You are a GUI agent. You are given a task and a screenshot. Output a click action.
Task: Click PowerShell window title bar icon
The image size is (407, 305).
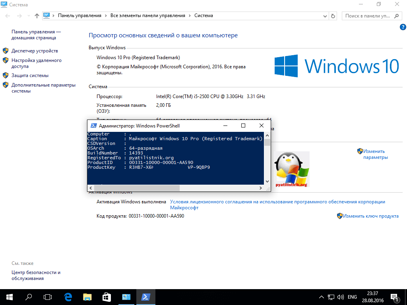coord(93,126)
